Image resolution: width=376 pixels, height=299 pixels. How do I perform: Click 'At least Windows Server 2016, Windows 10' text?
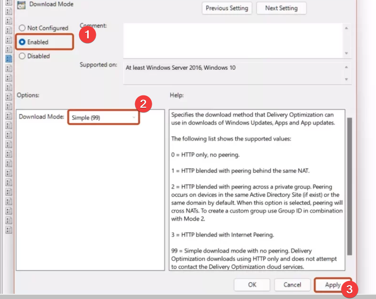click(181, 68)
